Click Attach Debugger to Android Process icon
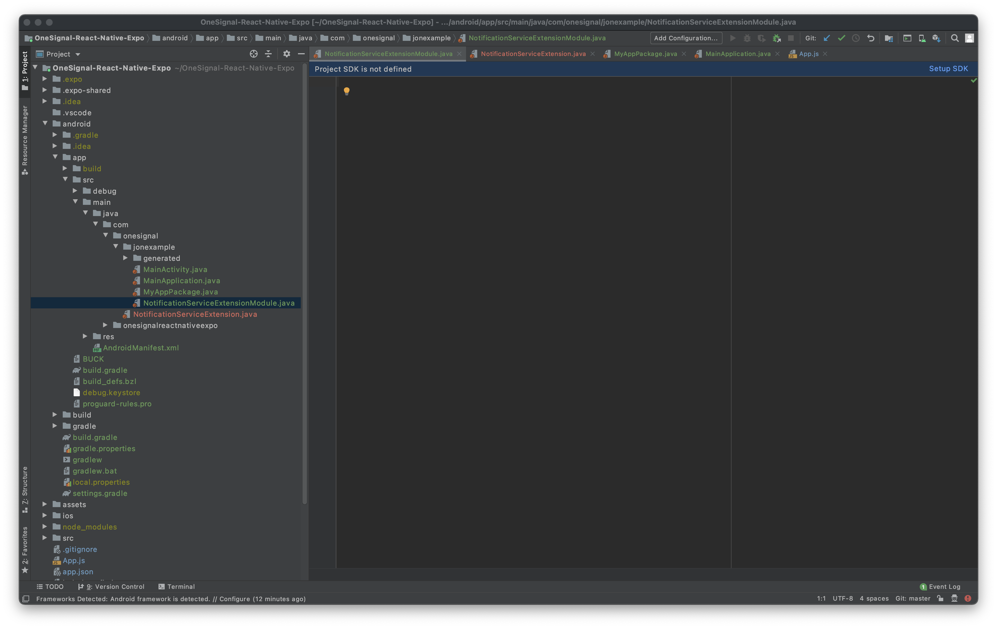This screenshot has height=628, width=997. [x=776, y=38]
